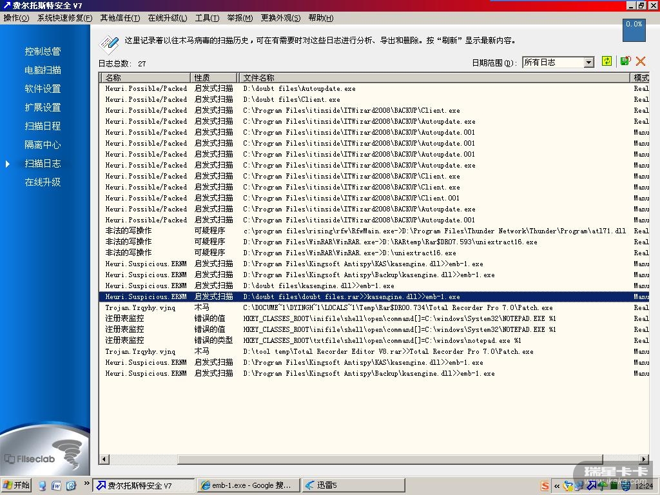Select row WinRAR.exe->D:\uniextract16.exe
This screenshot has height=495, width=660.
click(374, 253)
